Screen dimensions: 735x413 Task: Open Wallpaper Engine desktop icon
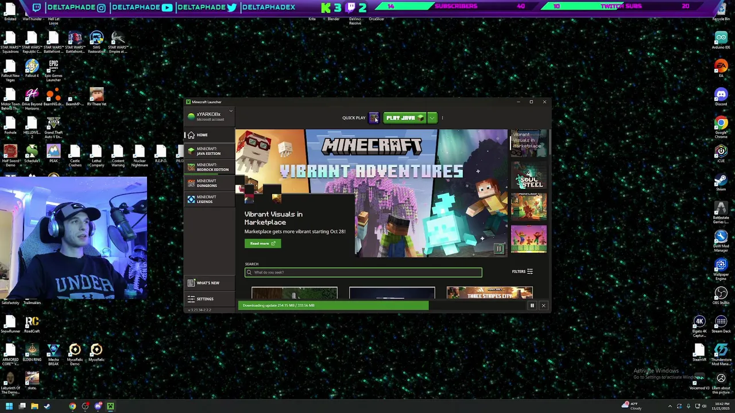[721, 270]
